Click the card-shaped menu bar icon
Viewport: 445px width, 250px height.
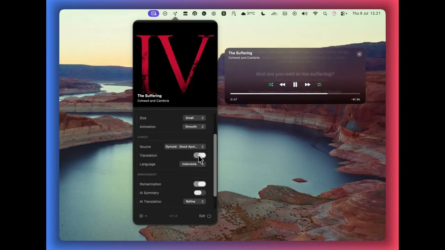[285, 14]
